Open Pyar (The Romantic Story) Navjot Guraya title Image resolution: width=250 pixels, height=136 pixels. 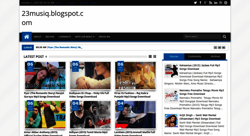click(44, 95)
